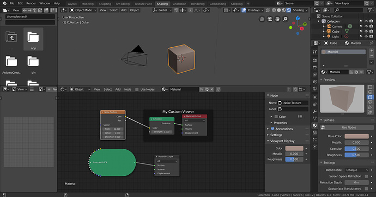This screenshot has height=197, width=376.
Task: Expand Cube item in outliner
Action: coord(324,31)
